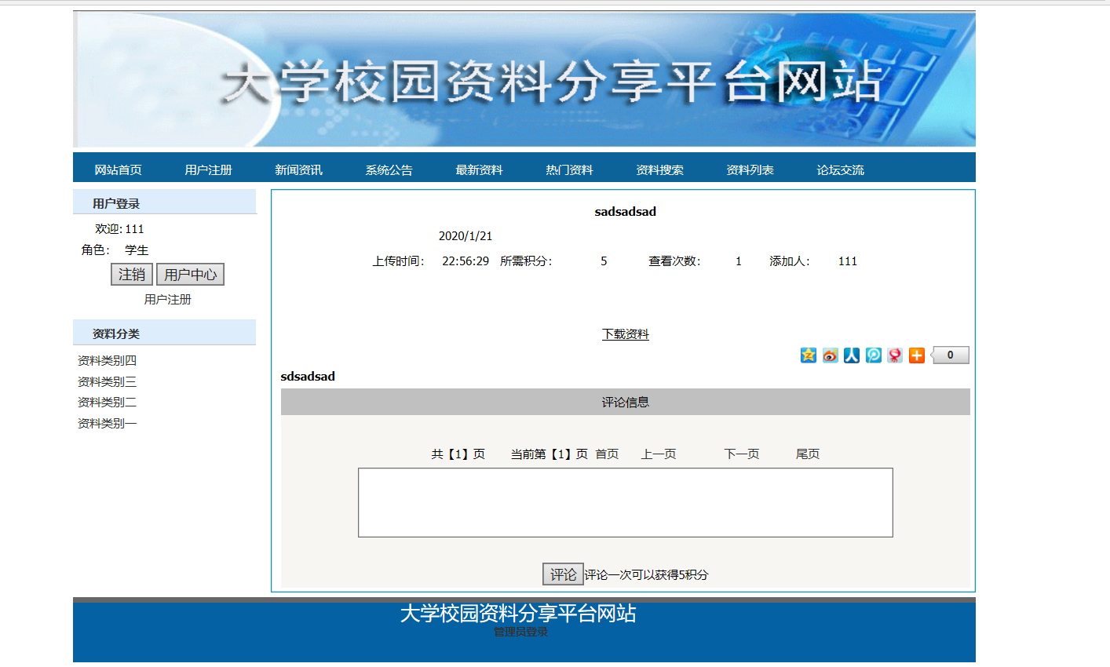Screen dimensions: 1110x667
Task: Share to Tencent Weibo icon
Action: [x=873, y=355]
